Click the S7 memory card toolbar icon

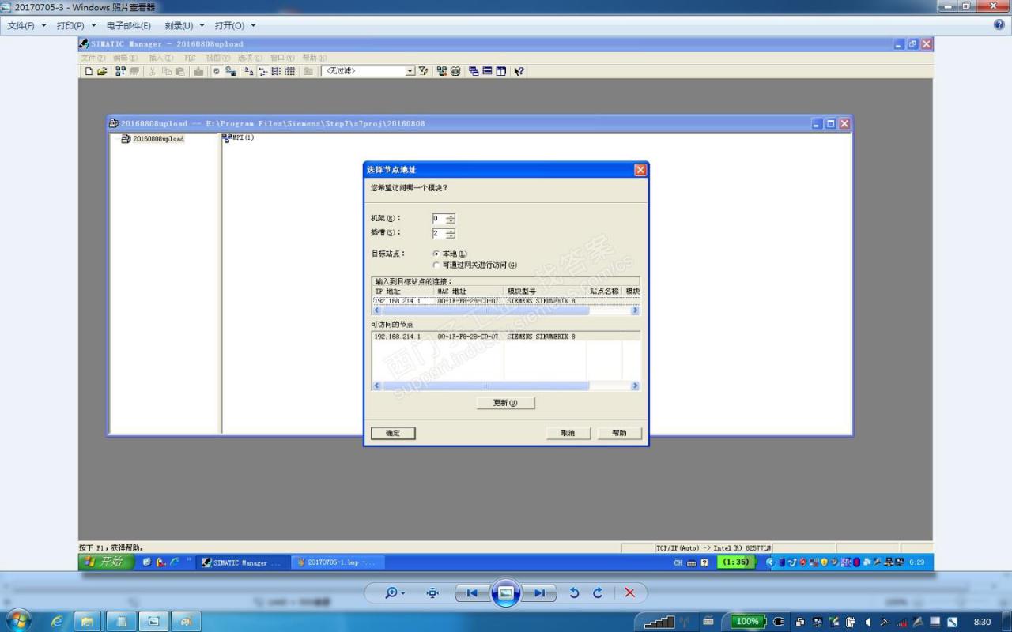click(134, 71)
